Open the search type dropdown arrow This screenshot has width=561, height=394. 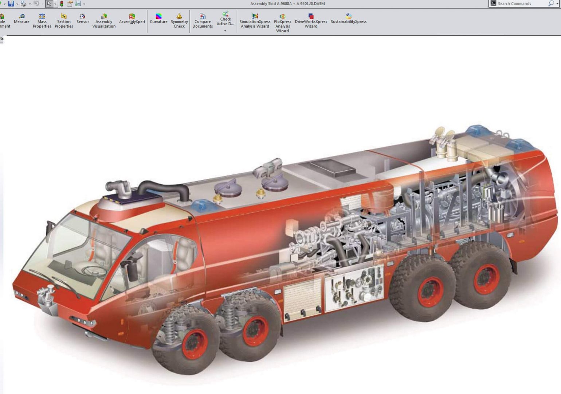tap(557, 4)
